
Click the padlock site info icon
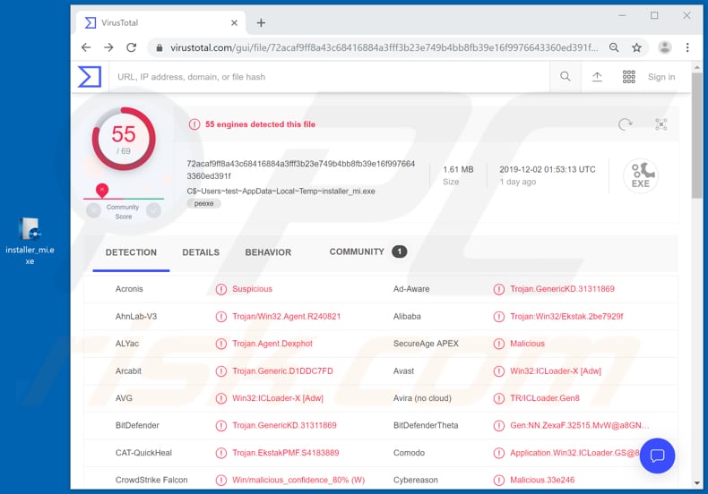click(159, 47)
